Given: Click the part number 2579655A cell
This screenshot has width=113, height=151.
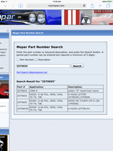Looking at the screenshot, I should click(x=23, y=109).
